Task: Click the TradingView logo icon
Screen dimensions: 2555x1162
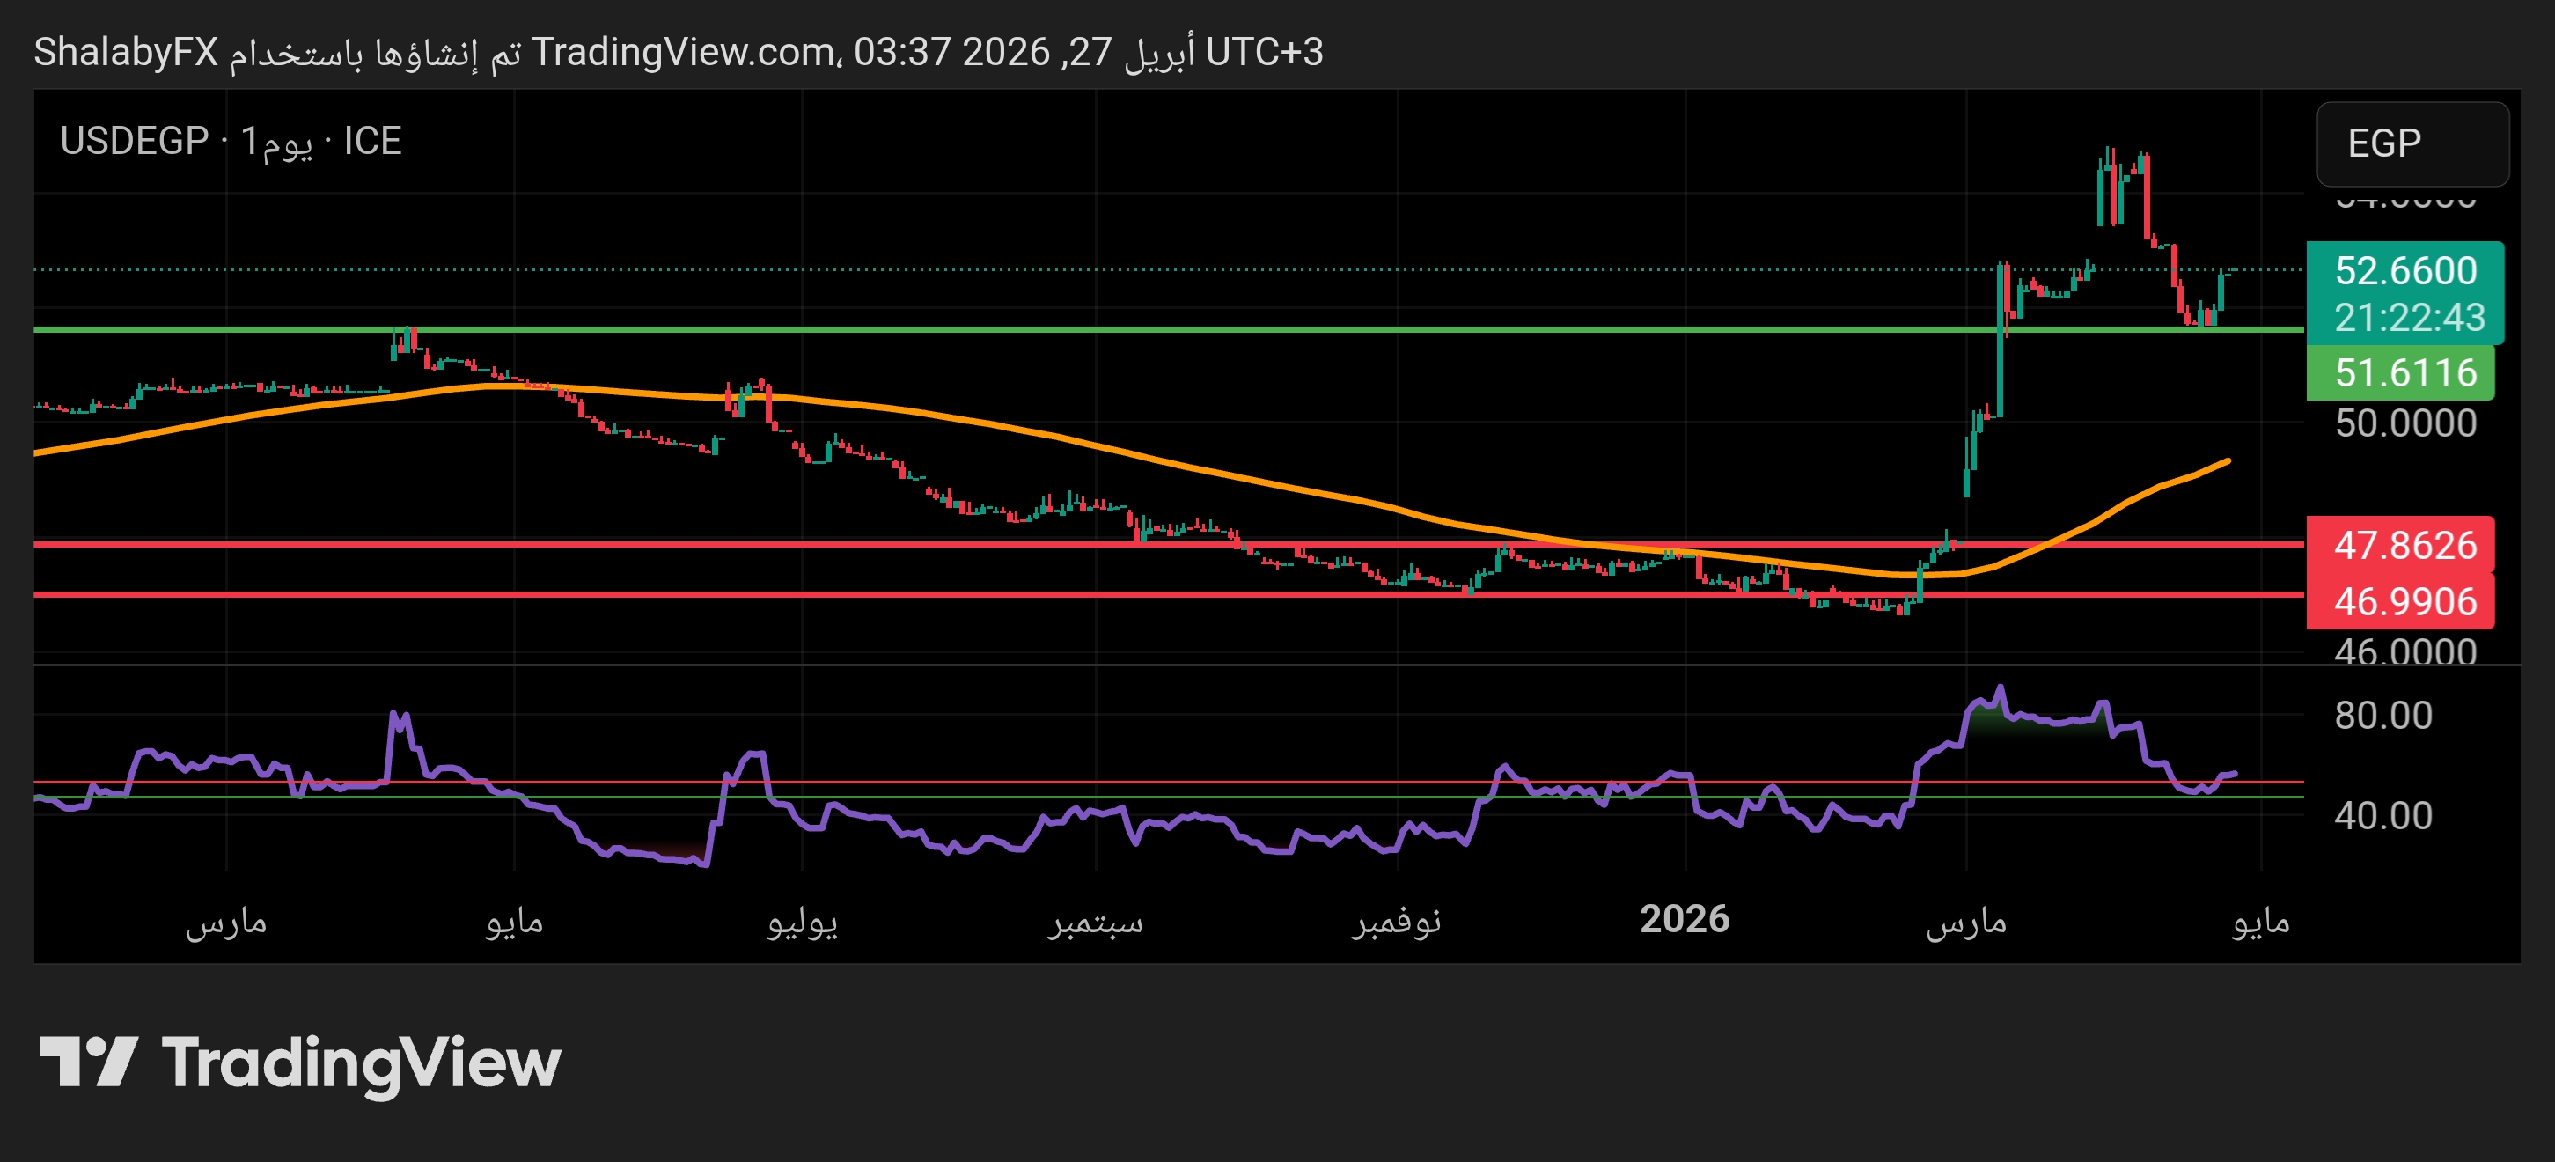Action: pyautogui.click(x=87, y=1061)
